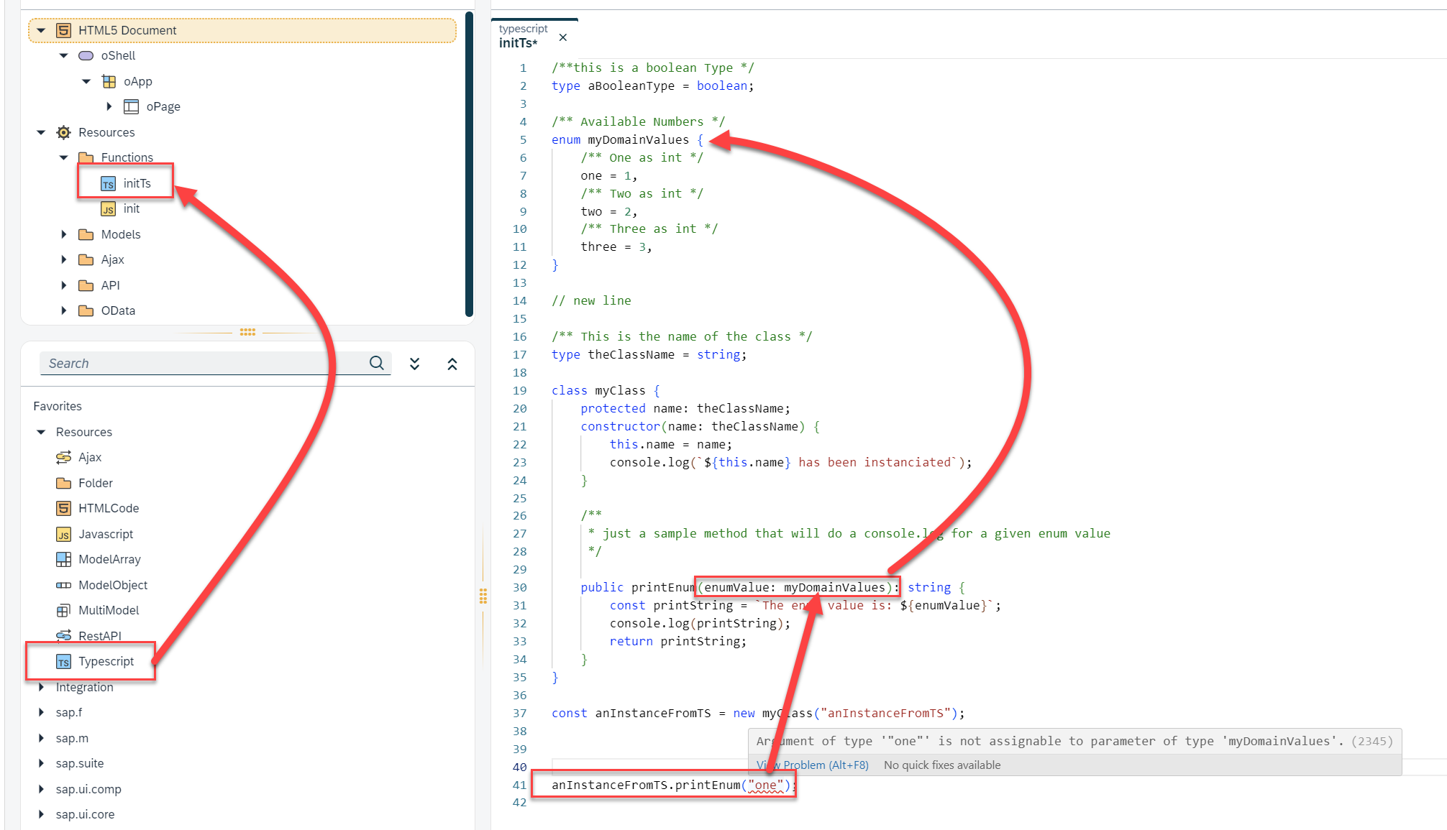
Task: Click the API folder icon
Action: (x=86, y=285)
